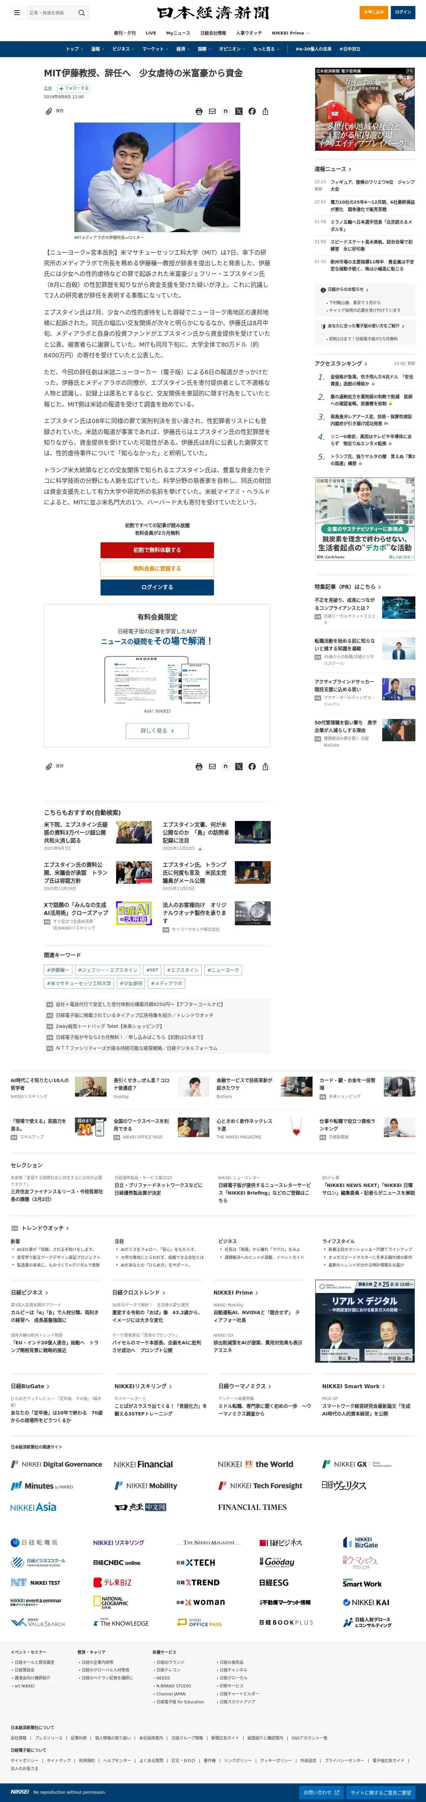Click the note icon below the article
The image size is (426, 1802).
226,767
